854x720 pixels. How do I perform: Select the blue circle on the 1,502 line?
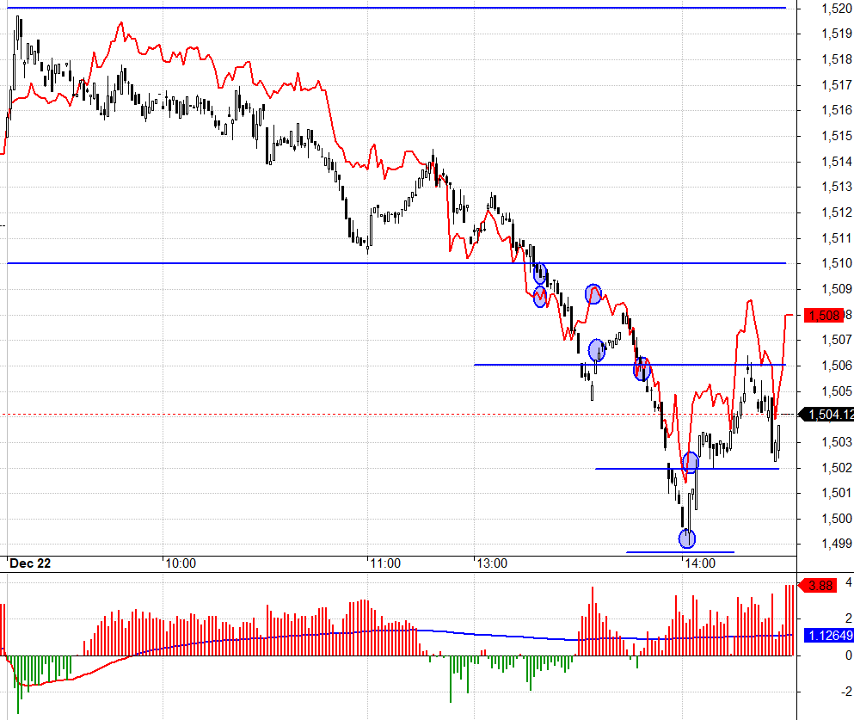point(690,463)
